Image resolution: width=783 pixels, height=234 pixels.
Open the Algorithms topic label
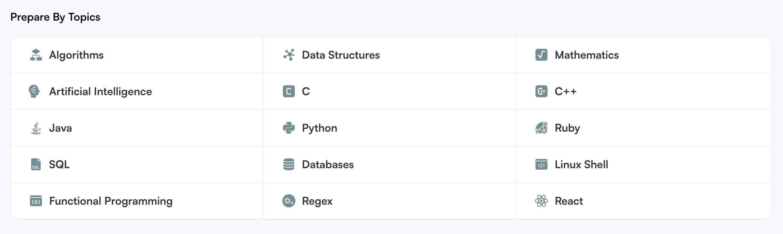76,55
